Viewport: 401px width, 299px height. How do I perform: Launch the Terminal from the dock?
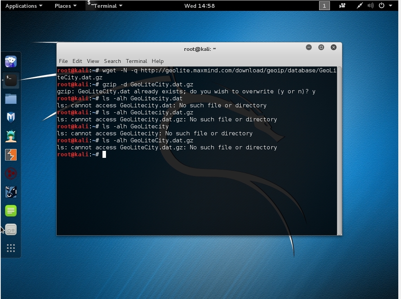coord(11,80)
